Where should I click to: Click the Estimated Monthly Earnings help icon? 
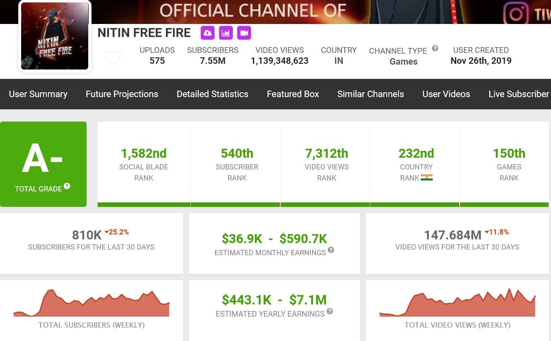331,250
